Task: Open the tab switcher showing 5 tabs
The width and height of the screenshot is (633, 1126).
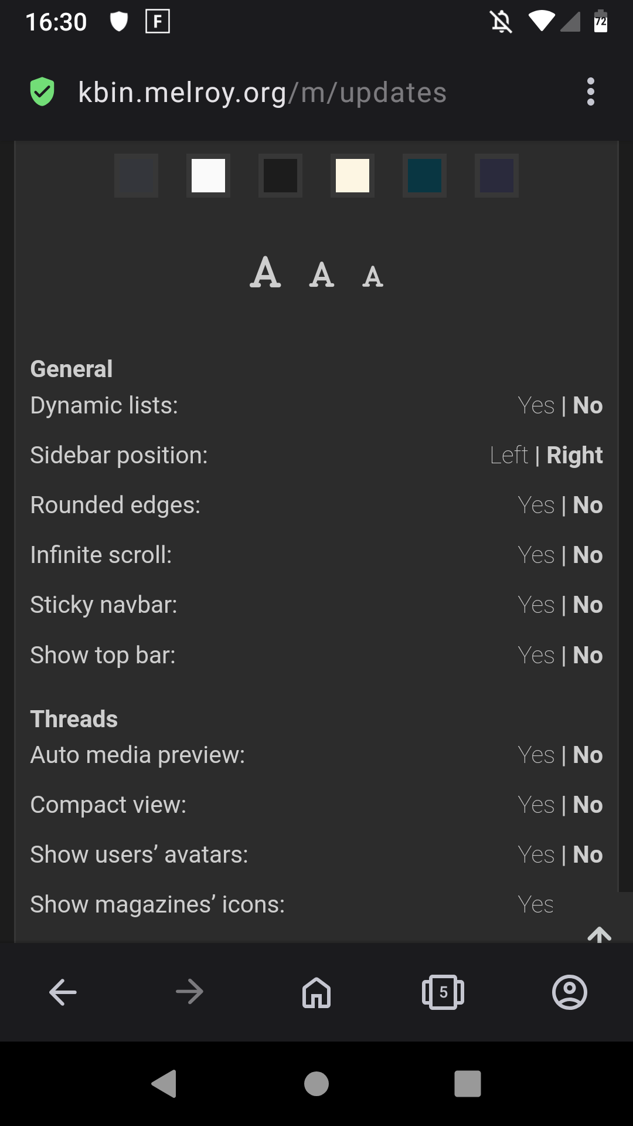Action: (x=443, y=992)
